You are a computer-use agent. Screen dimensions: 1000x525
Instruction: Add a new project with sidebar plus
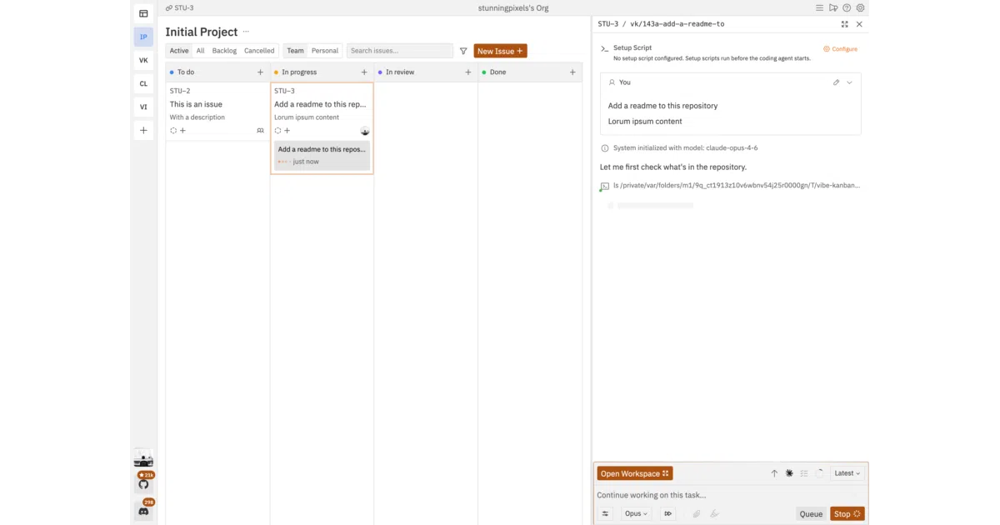[x=143, y=130]
